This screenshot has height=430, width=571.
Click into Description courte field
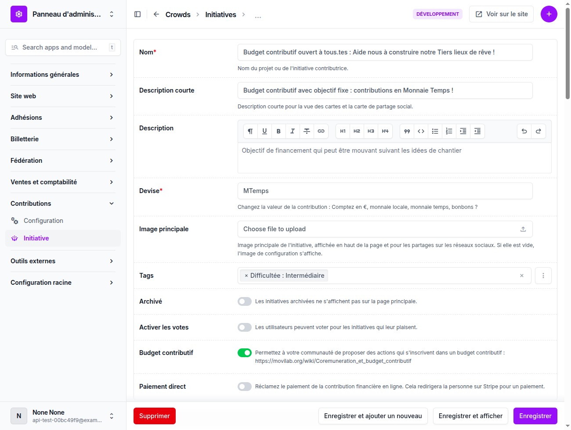click(385, 90)
